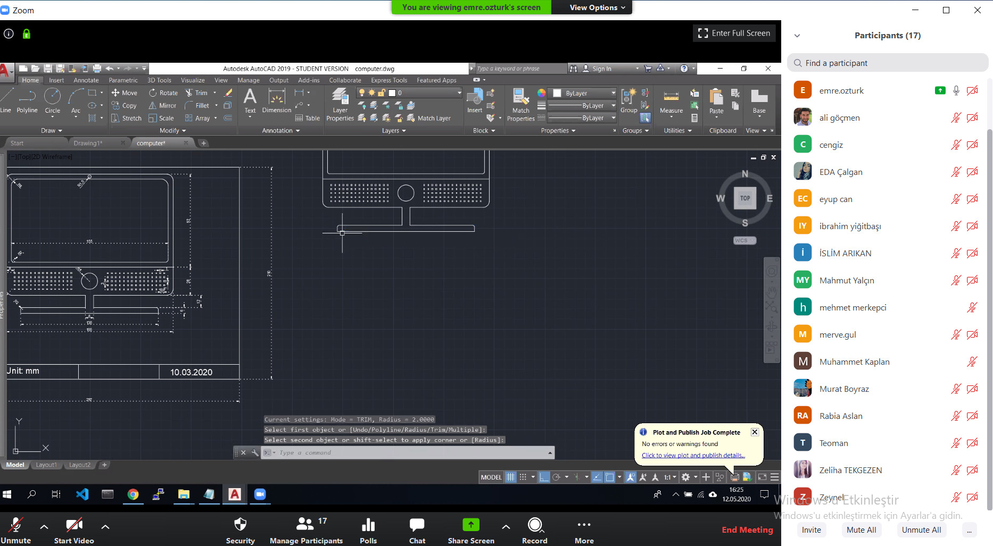Switch to the Express Tools ribbon tab
The image size is (993, 546).
point(389,80)
